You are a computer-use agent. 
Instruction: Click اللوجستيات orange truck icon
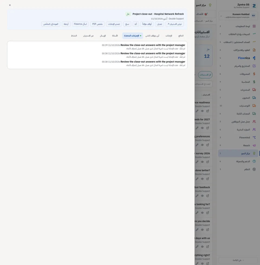[254, 106]
